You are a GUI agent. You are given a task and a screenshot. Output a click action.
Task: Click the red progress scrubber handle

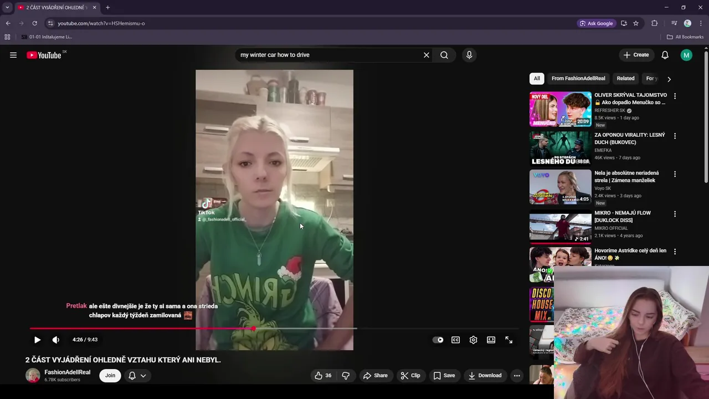[253, 329]
